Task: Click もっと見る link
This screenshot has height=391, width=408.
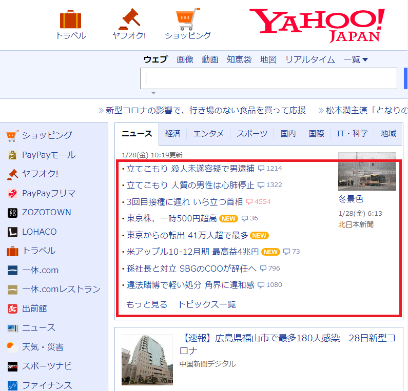Action: tap(147, 304)
